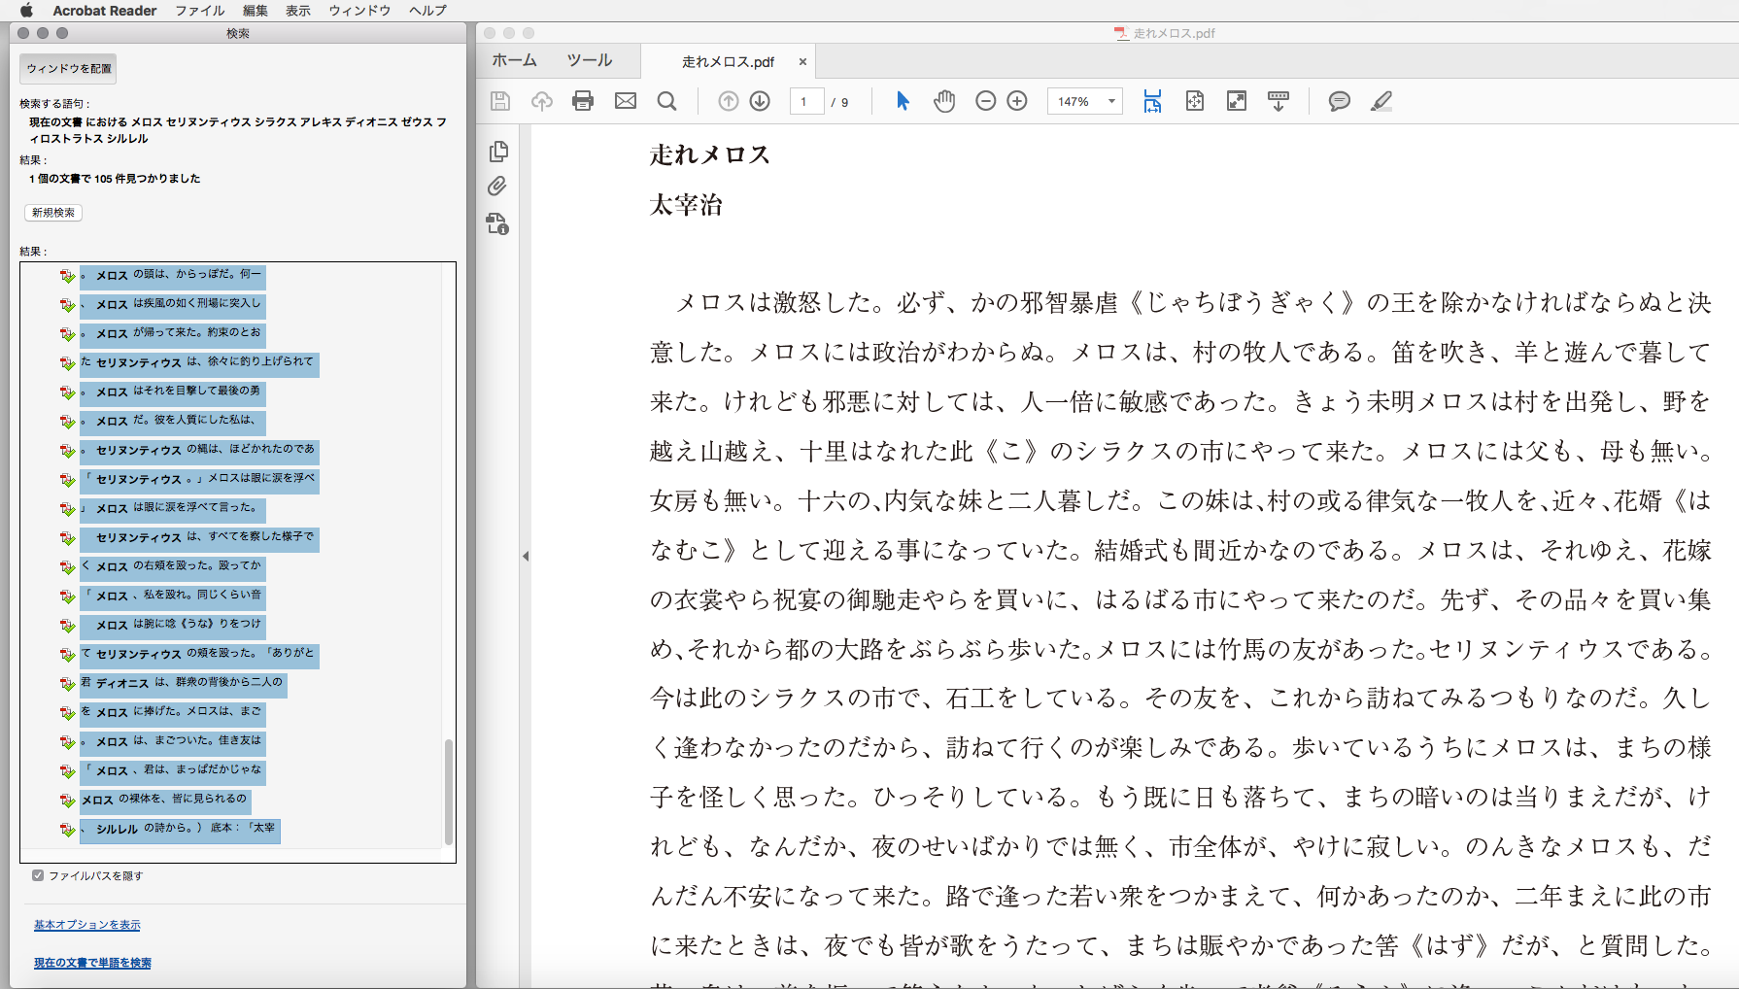Image resolution: width=1739 pixels, height=989 pixels.
Task: Open the 基本オプションを表示 link
Action: 87,925
